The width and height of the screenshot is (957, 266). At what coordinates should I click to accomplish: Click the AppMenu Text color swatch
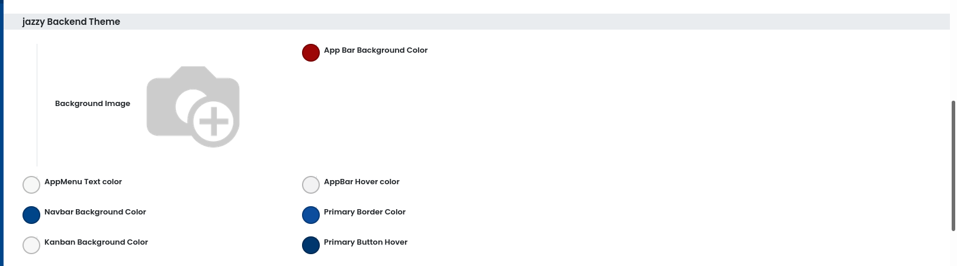[31, 185]
